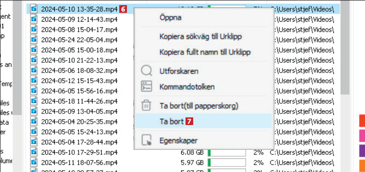Open Egenskaper from the context menu
Image resolution: width=365 pixels, height=172 pixels.
pos(179,140)
